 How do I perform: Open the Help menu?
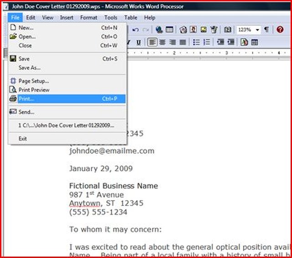tap(150, 17)
